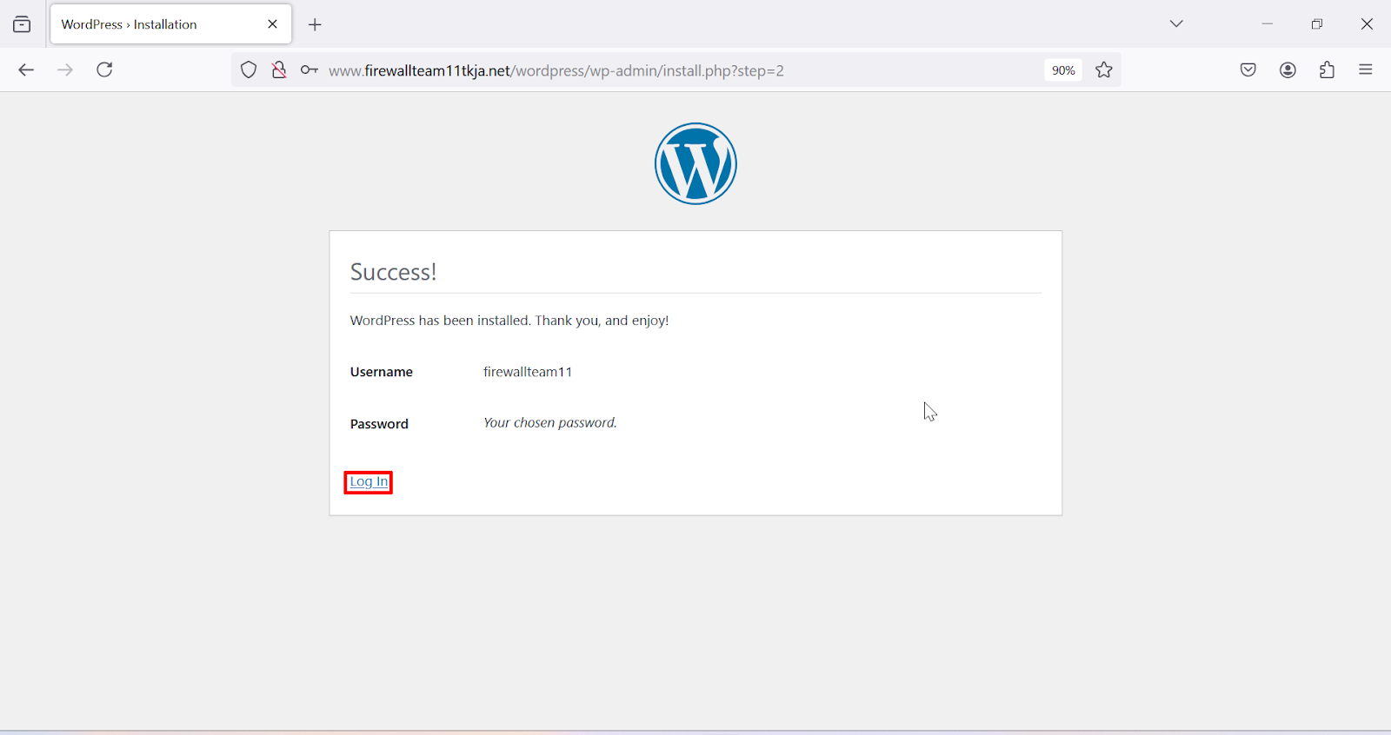Select the WordPress › Installation tab
Viewport: 1391px width, 735px height.
point(171,24)
